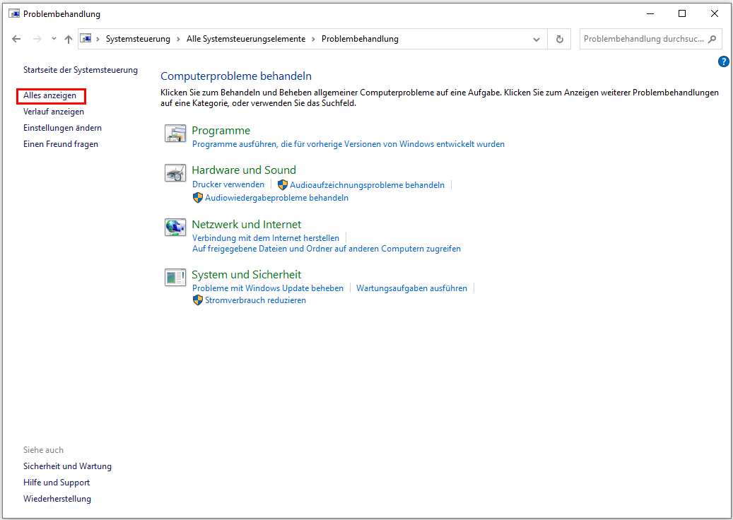The image size is (733, 520).
Task: Click Drucker verwenden link
Action: point(228,184)
